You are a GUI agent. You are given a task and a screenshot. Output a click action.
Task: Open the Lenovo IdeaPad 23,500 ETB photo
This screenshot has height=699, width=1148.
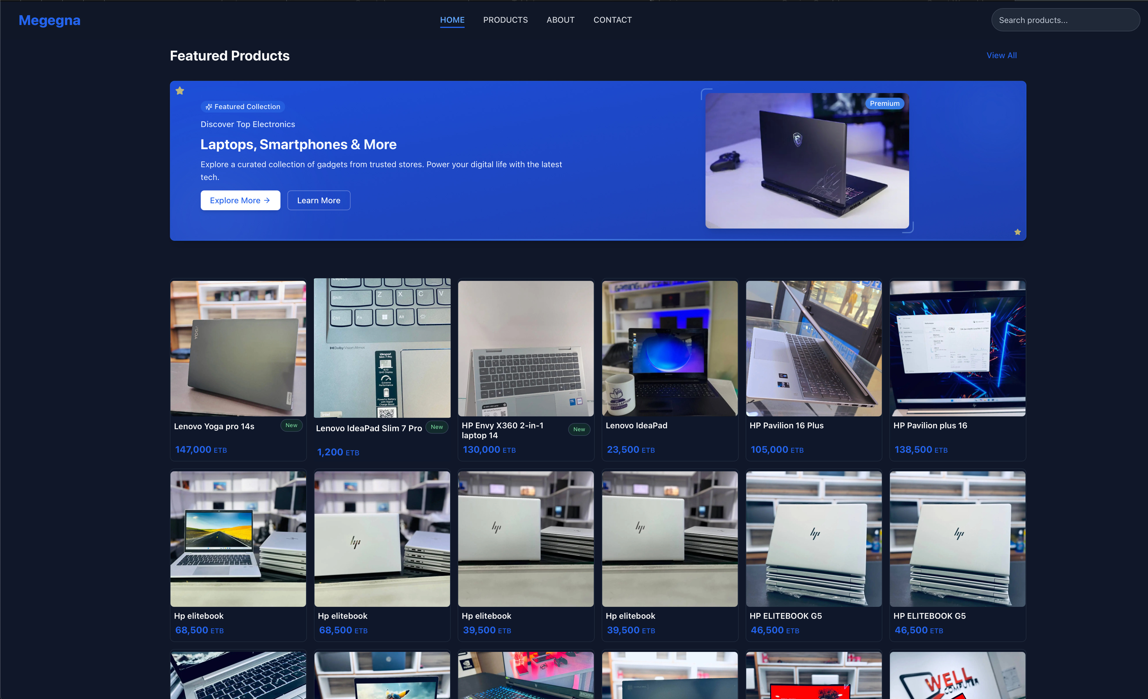[x=669, y=348]
